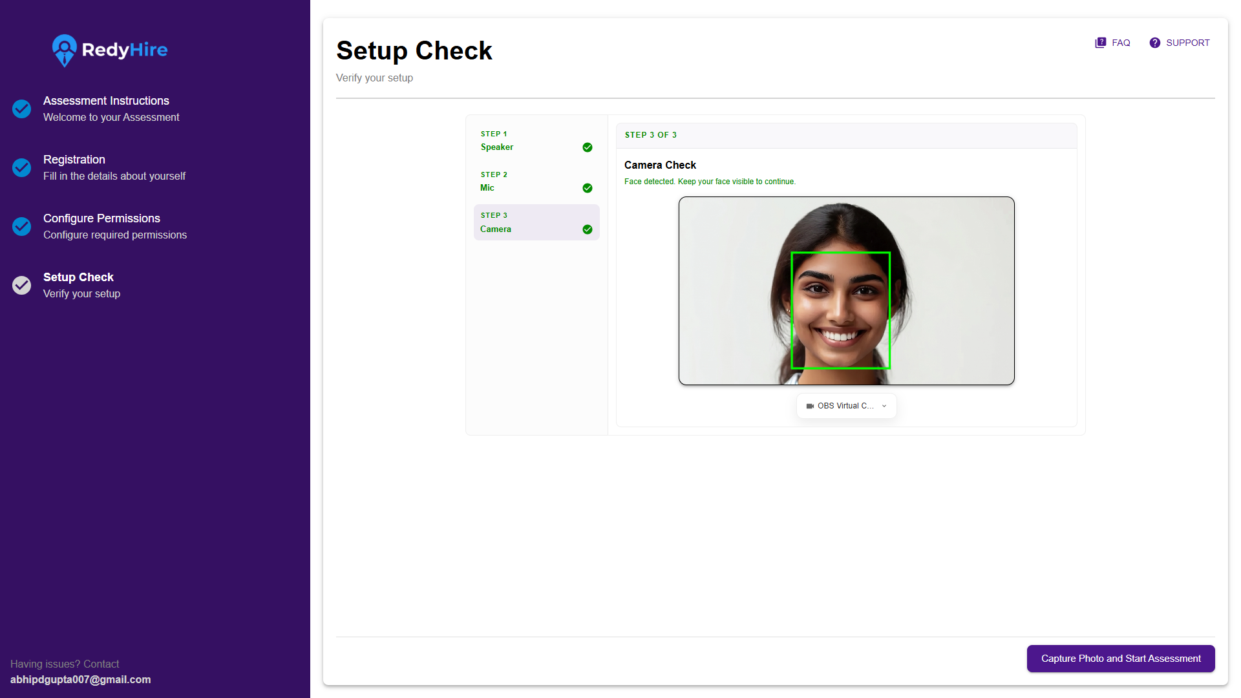Click the 'Camera Check' title

click(x=660, y=165)
